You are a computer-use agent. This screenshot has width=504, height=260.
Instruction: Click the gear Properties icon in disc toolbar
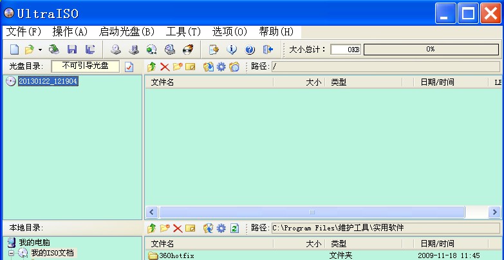point(221,67)
